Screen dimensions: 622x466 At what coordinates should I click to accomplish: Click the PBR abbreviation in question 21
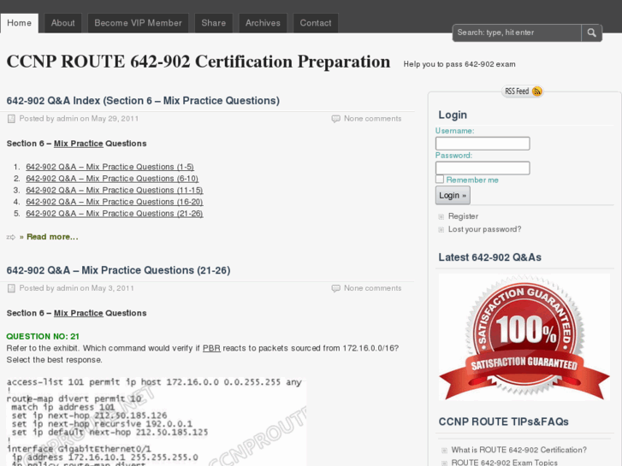coord(211,348)
